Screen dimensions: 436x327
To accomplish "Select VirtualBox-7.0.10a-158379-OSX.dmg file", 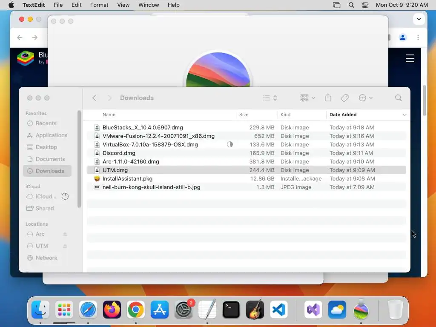I will pos(247,145).
